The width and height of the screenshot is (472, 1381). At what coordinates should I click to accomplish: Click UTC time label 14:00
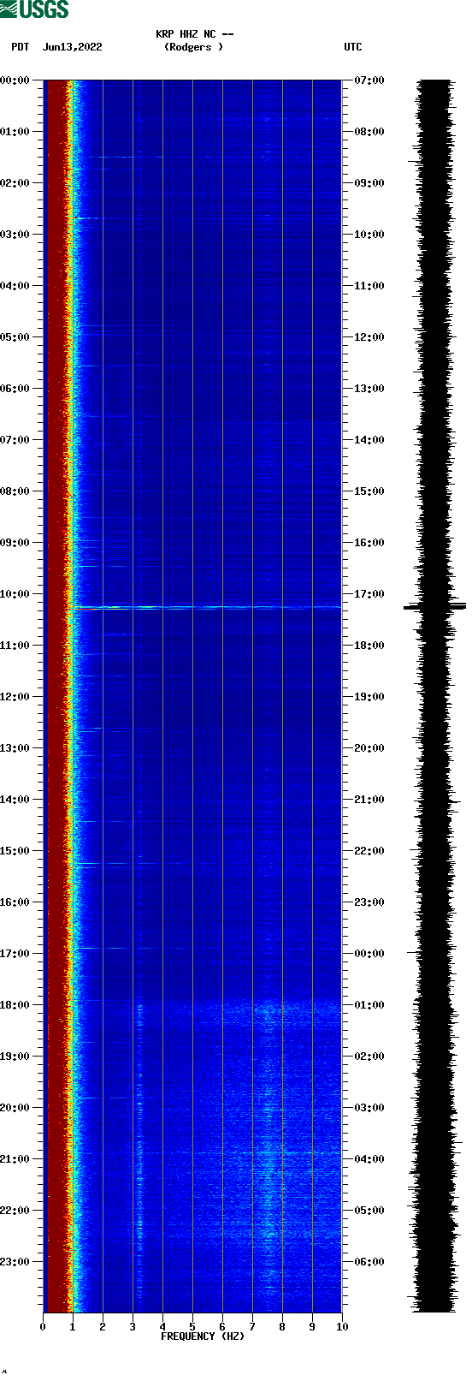(369, 440)
